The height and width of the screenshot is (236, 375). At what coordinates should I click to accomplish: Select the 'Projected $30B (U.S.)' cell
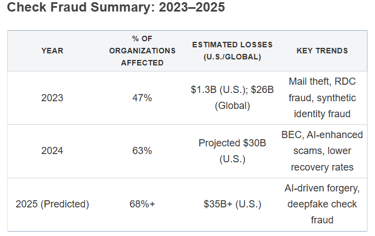[232, 151]
